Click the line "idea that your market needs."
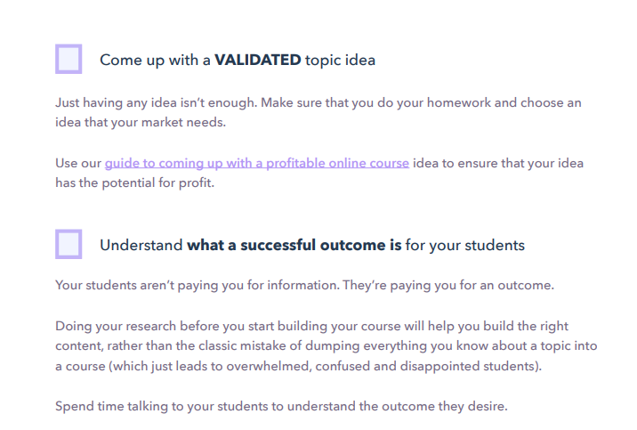637x430 pixels. (141, 122)
